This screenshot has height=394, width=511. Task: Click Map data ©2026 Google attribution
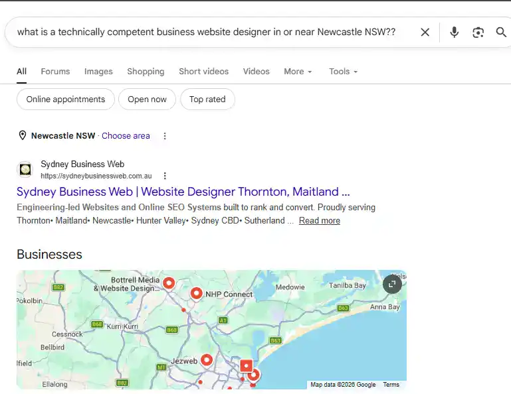coord(343,385)
